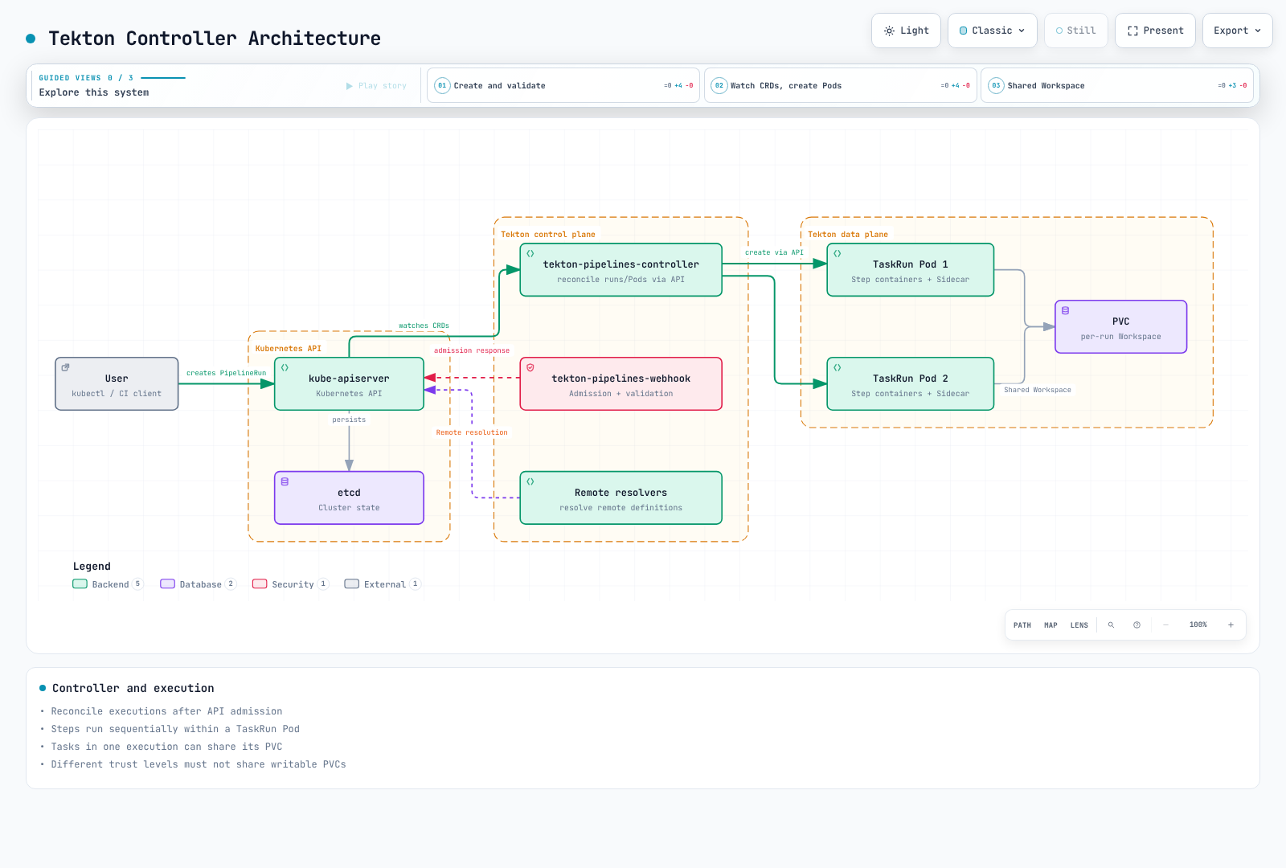Toggle the Security legend filter
This screenshot has width=1286, height=868.
290,584
